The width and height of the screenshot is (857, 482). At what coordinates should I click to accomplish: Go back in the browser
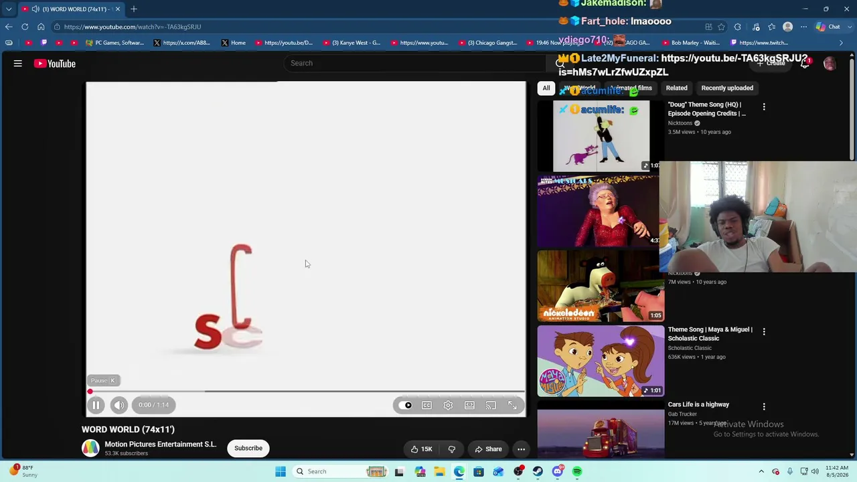pyautogui.click(x=9, y=27)
